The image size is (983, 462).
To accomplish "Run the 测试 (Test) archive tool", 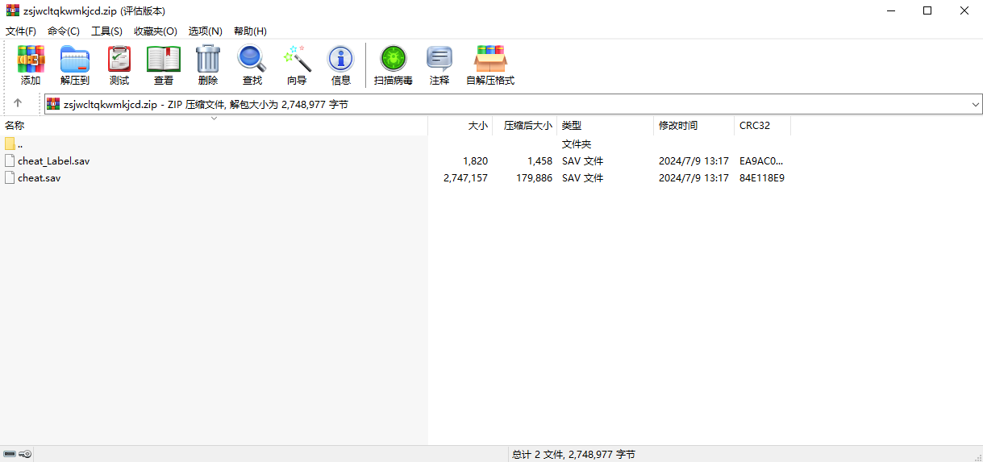I will 119,60.
